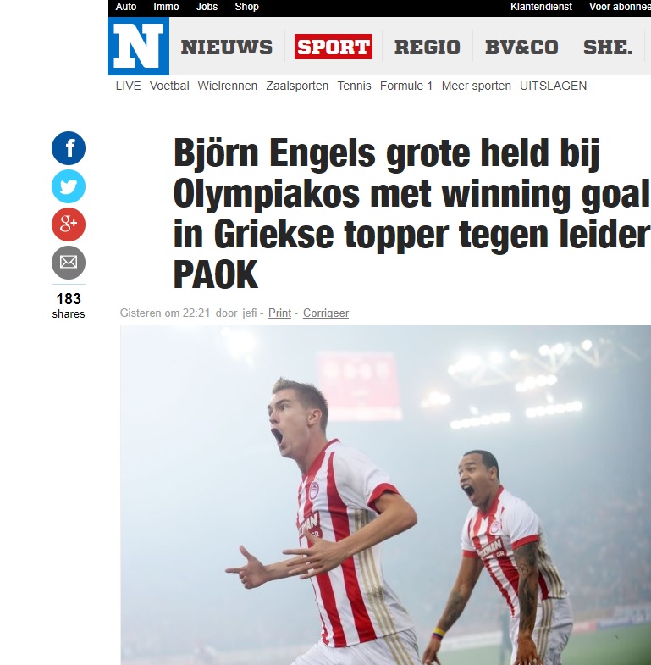Select the Wielrennen subcategory

[x=227, y=86]
